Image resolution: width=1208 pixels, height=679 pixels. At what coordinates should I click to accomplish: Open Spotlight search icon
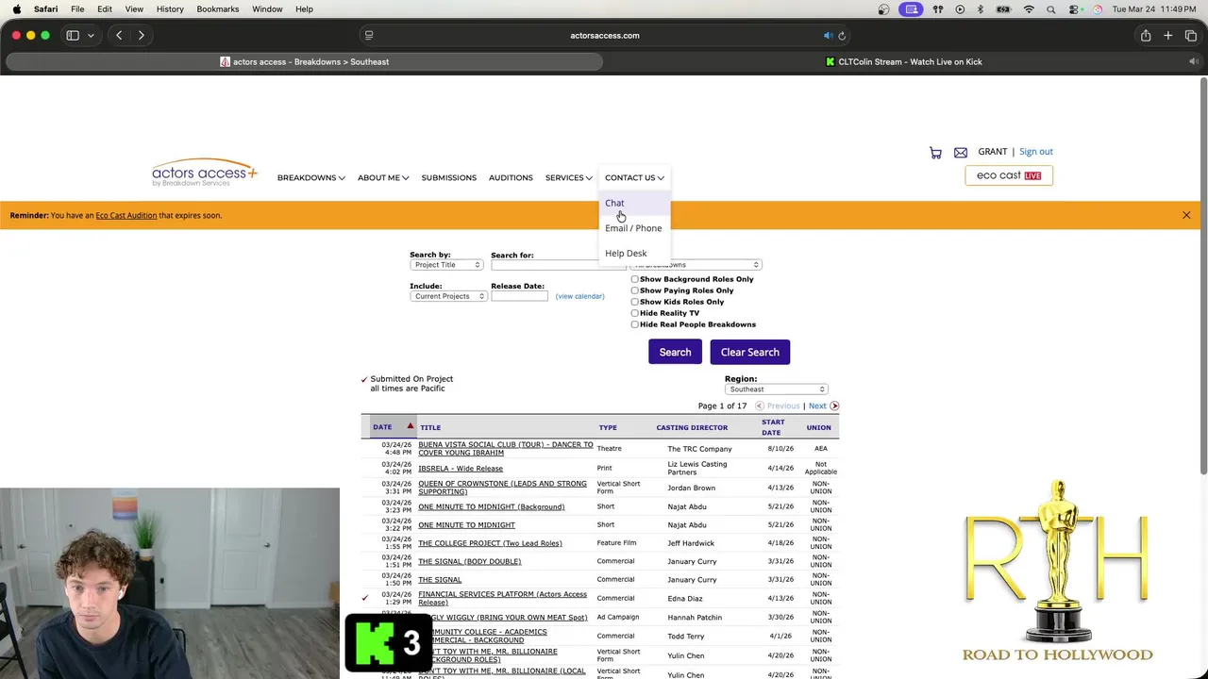coord(1051,9)
